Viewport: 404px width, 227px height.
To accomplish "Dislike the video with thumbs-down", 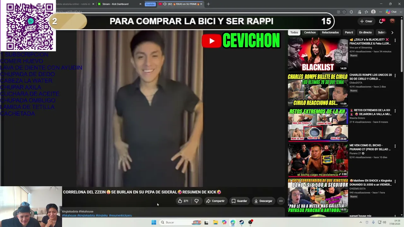I will 196,201.
